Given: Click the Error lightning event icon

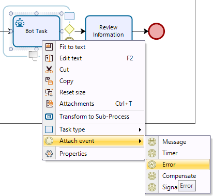Looking at the screenshot, I should pos(152,165).
